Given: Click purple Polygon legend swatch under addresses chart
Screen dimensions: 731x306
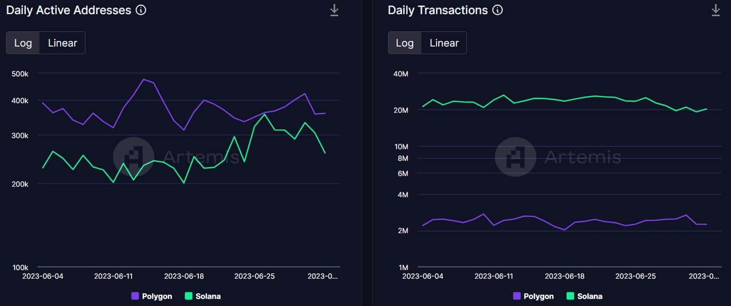Looking at the screenshot, I should click(x=135, y=296).
